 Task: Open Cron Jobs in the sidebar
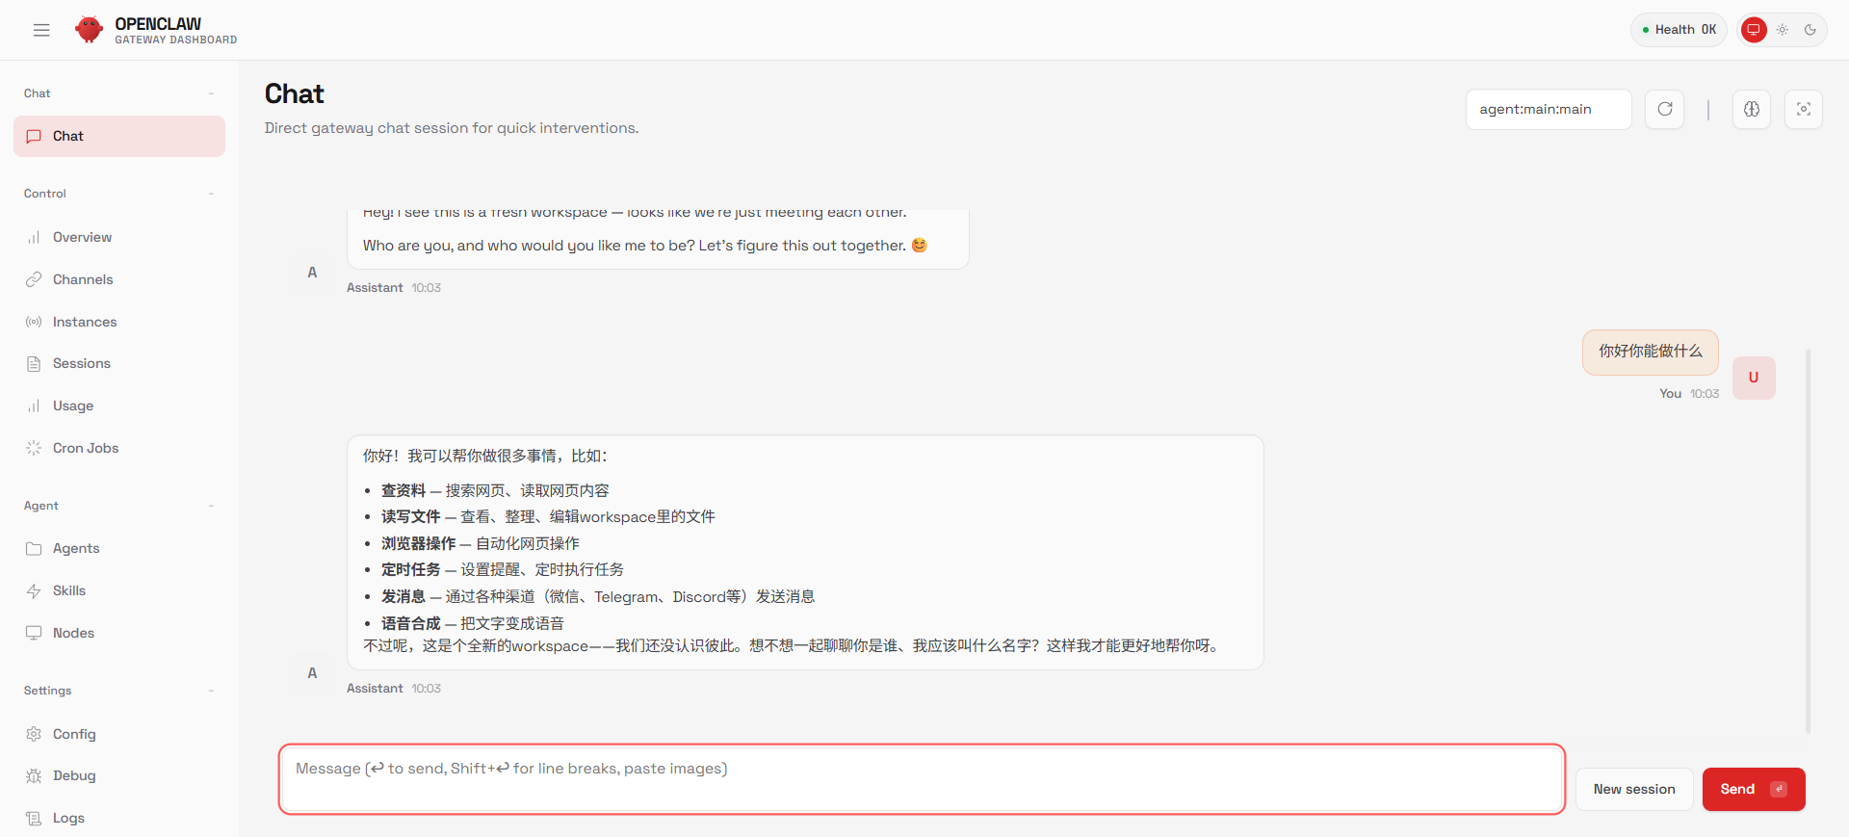(x=85, y=448)
